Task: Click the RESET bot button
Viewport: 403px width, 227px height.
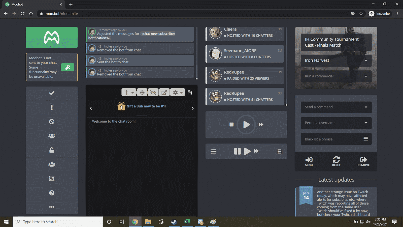Action: pos(336,161)
